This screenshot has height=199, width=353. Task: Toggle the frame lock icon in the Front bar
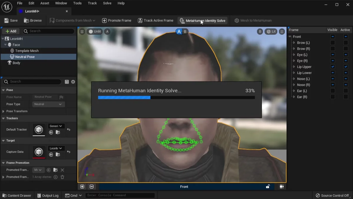coord(268,186)
